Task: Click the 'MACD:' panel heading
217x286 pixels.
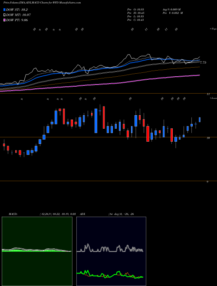Action: pyautogui.click(x=13, y=214)
